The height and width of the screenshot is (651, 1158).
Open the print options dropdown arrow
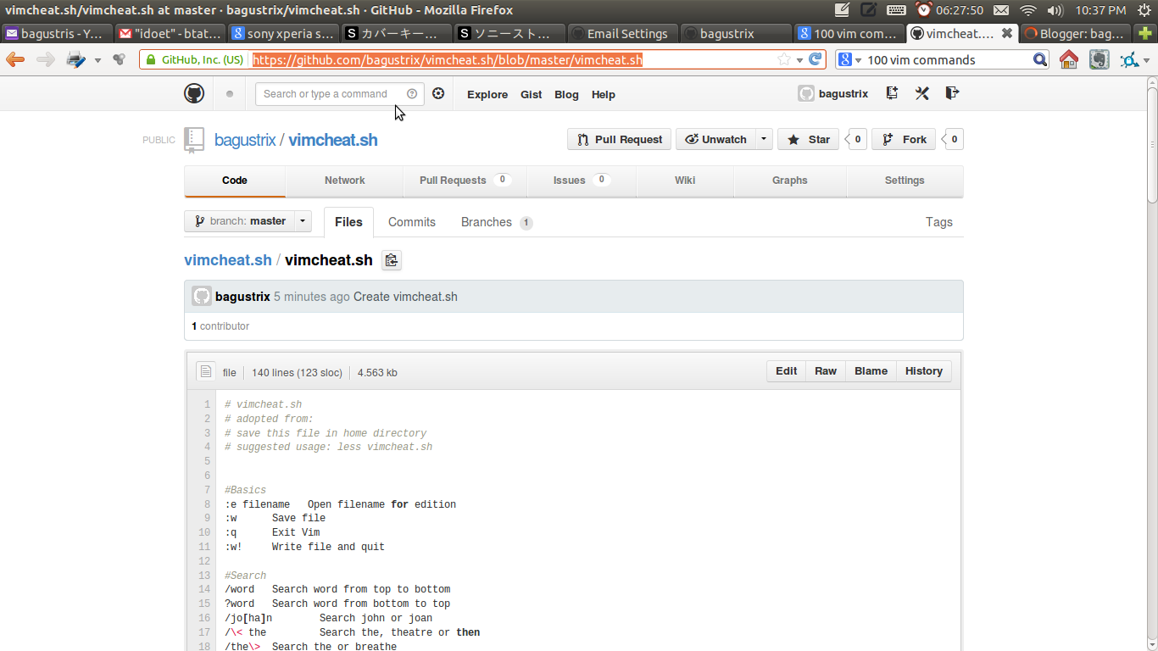[97, 59]
